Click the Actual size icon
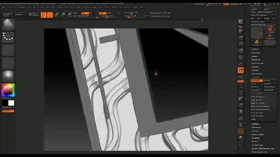 [241, 44]
